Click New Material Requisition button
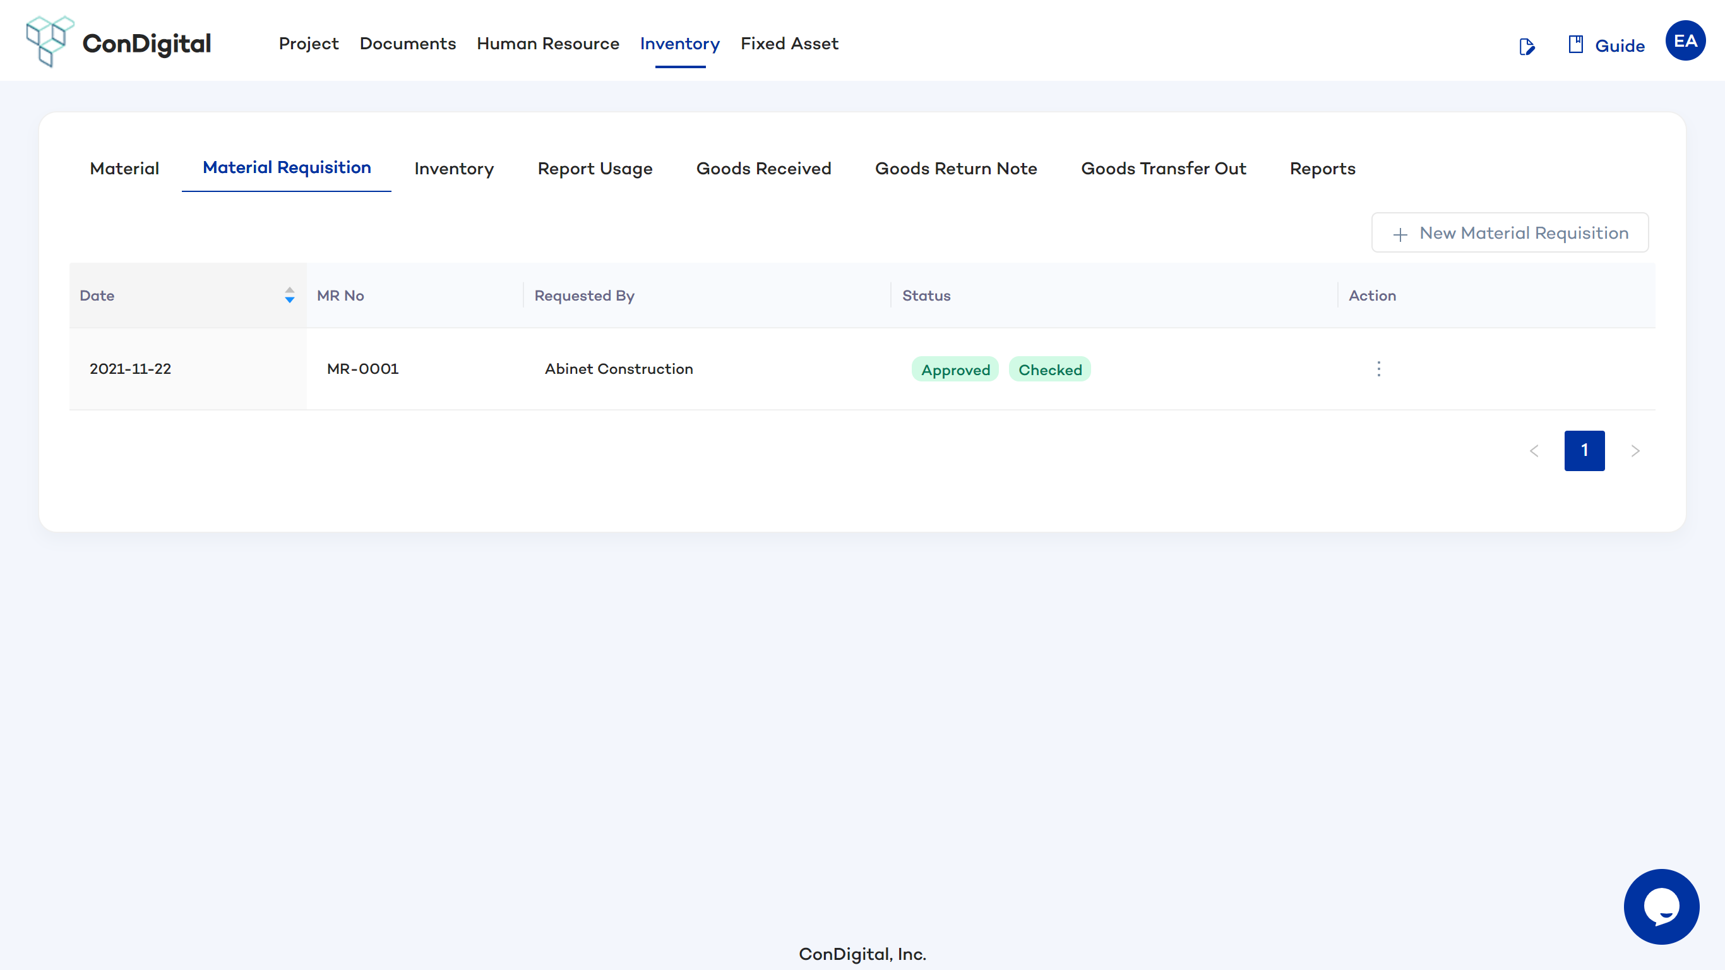Image resolution: width=1725 pixels, height=970 pixels. click(x=1509, y=232)
